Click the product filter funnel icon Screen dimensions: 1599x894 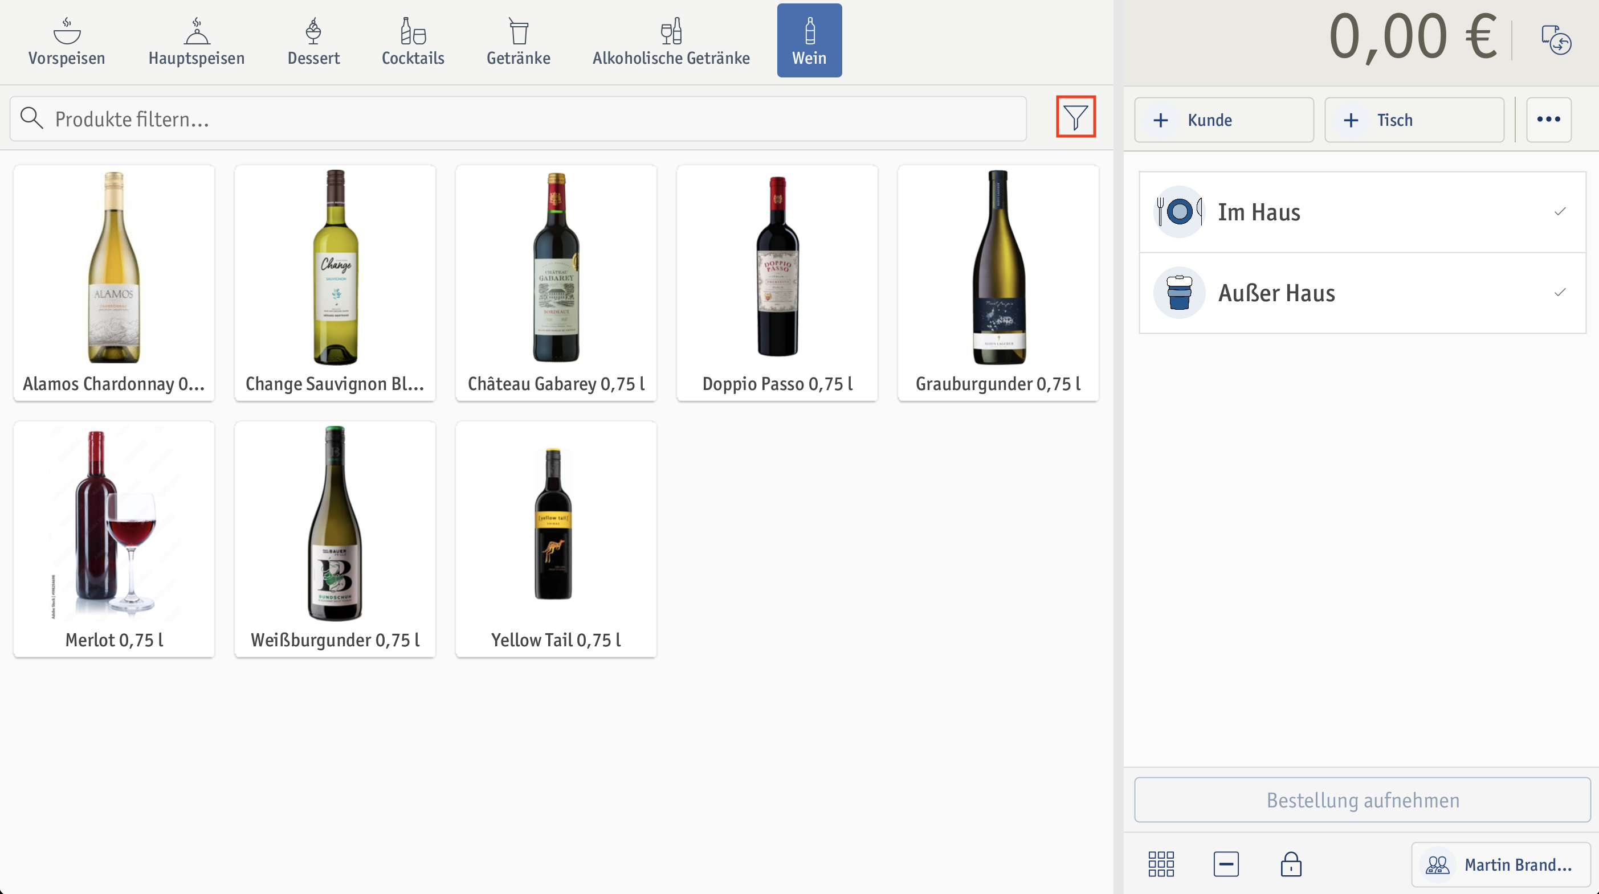(x=1076, y=117)
